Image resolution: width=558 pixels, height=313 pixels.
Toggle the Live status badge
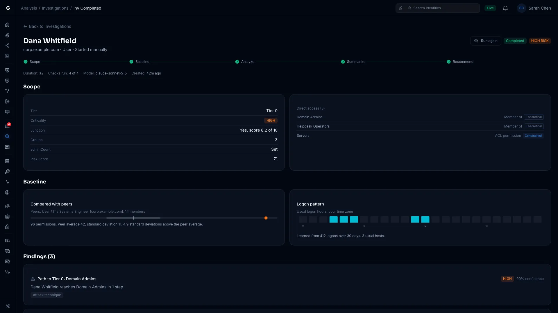490,8
